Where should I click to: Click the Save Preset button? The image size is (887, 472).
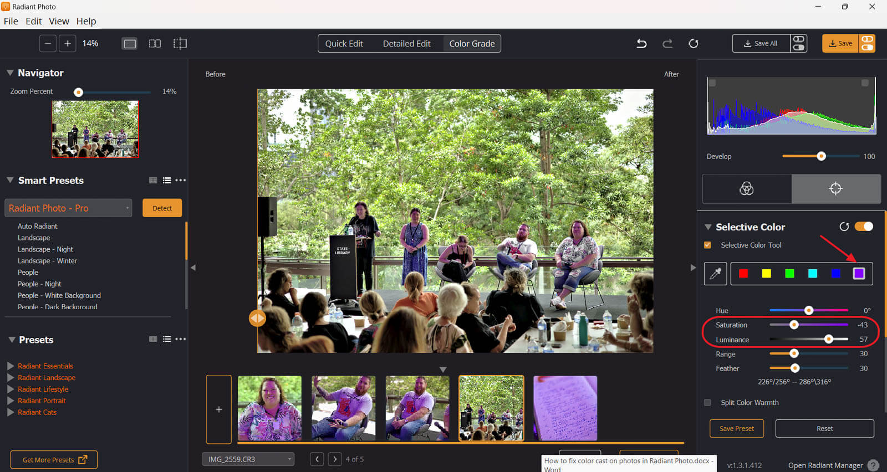[x=736, y=429]
